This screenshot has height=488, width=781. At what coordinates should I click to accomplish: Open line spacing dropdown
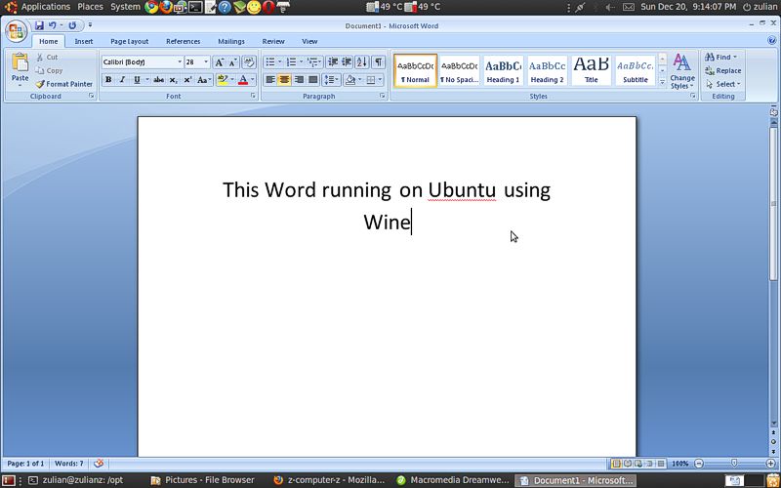[x=331, y=80]
